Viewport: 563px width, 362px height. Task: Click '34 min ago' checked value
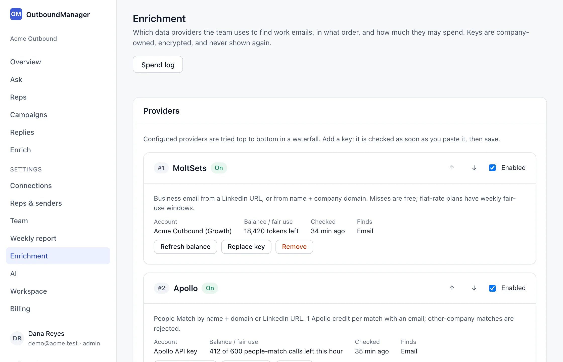[x=328, y=231]
